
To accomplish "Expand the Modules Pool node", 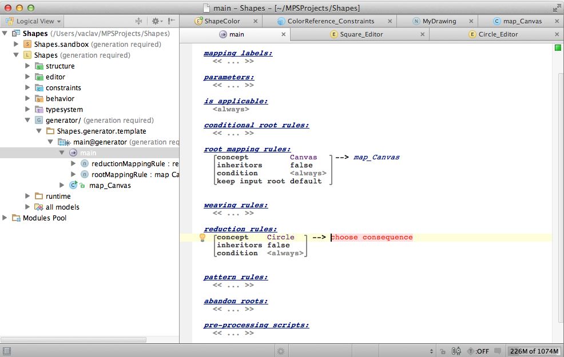I will click(6, 218).
